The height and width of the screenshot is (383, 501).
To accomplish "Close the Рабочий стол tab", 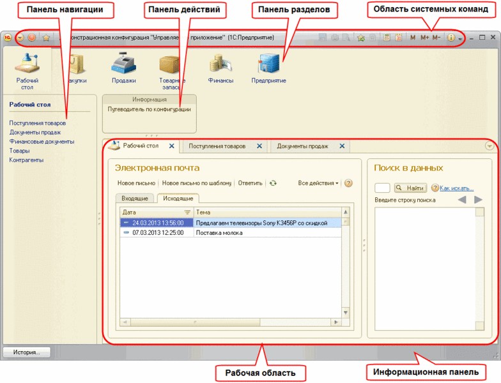I will click(171, 146).
